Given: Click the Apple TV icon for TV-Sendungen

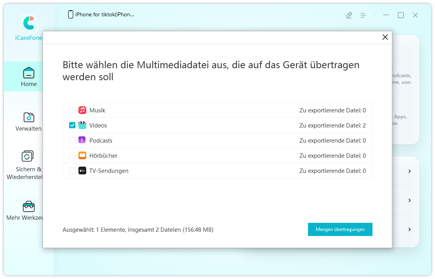Looking at the screenshot, I should pyautogui.click(x=82, y=171).
